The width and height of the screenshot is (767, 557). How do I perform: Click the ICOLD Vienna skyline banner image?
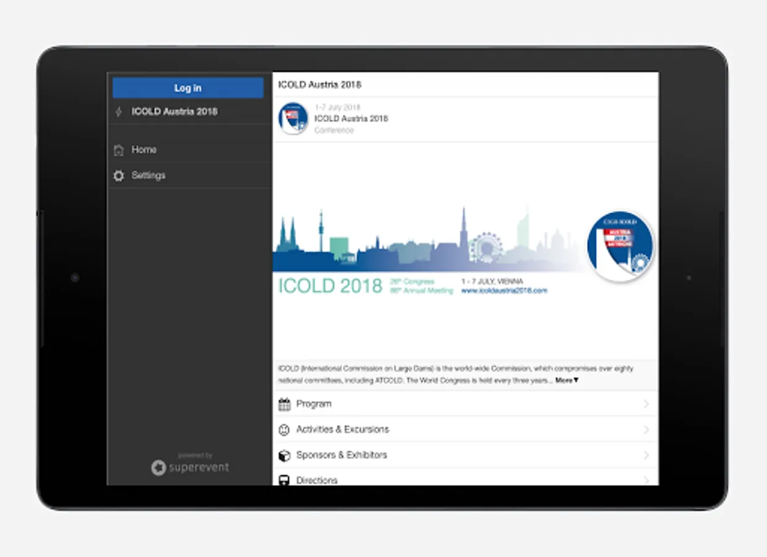click(465, 252)
